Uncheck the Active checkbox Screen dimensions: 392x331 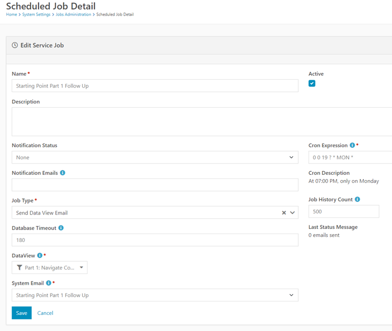[x=312, y=83]
